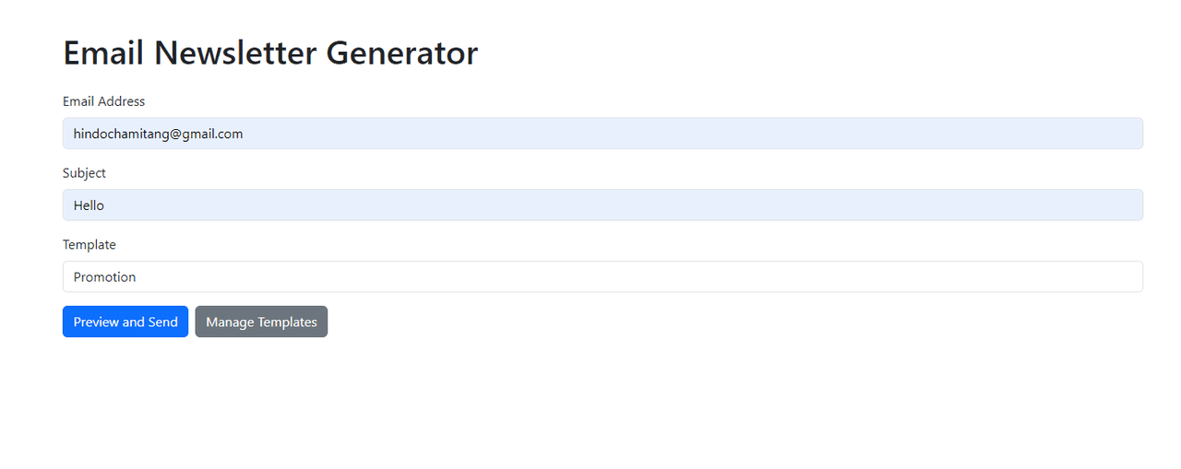Click the Template label
Screen dimensions: 1181x469
click(89, 245)
